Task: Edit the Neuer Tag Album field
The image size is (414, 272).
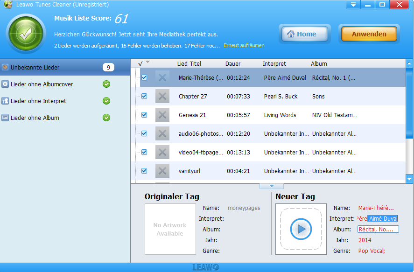Action: pos(378,229)
